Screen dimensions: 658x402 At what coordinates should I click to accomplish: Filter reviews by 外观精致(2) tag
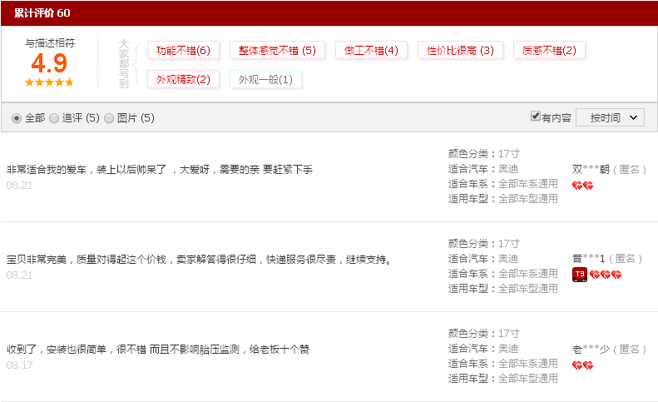point(183,80)
